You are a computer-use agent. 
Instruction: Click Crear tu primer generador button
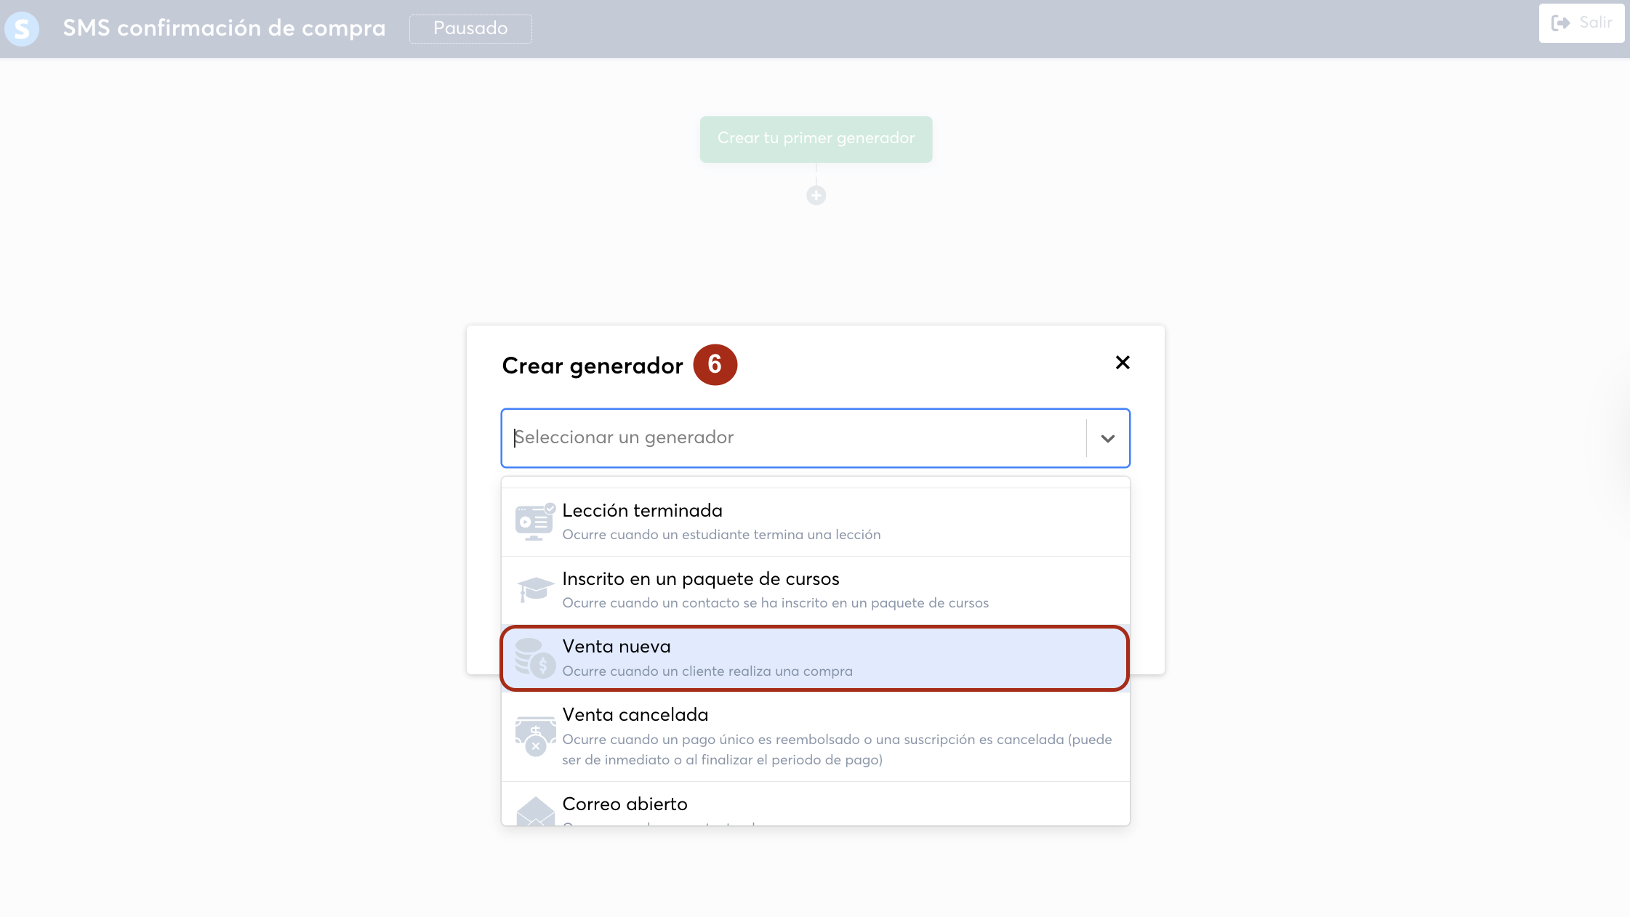coord(816,139)
